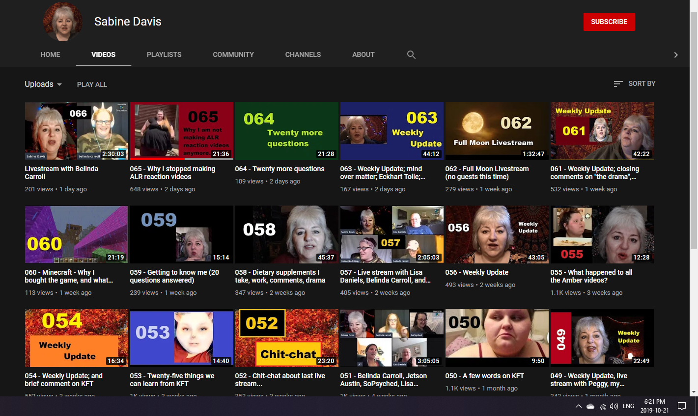Image resolution: width=698 pixels, height=416 pixels.
Task: Expand the Uploads dropdown
Action: point(43,84)
